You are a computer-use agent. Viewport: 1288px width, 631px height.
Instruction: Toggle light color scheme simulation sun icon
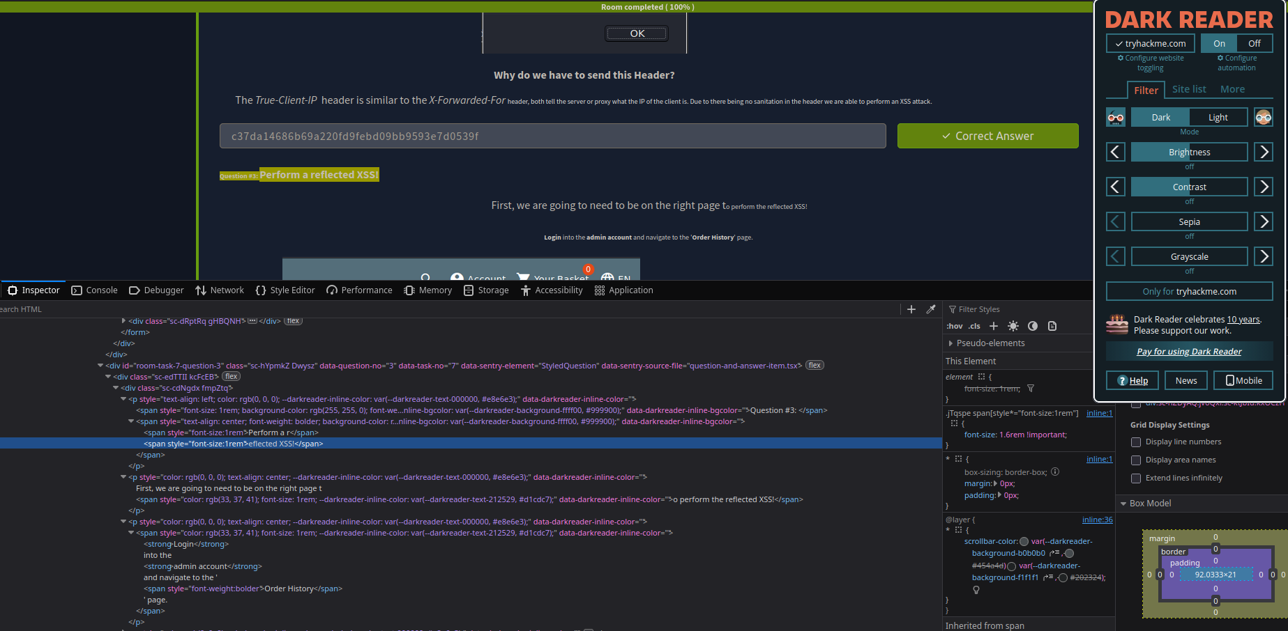pyautogui.click(x=1013, y=326)
